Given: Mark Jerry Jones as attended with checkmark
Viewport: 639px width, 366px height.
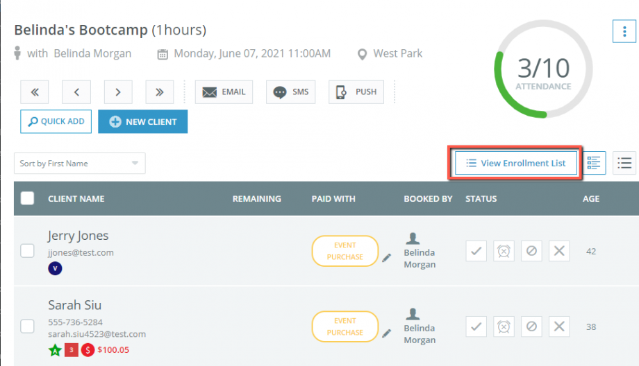Looking at the screenshot, I should tap(476, 251).
